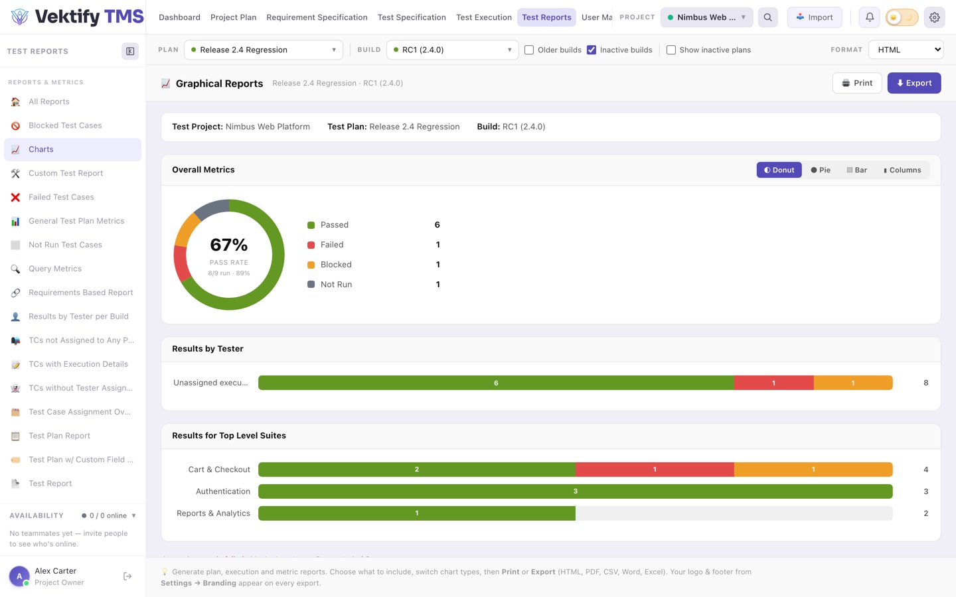Image resolution: width=956 pixels, height=597 pixels.
Task: Enable Show inactive plans checkbox
Action: pyautogui.click(x=671, y=50)
